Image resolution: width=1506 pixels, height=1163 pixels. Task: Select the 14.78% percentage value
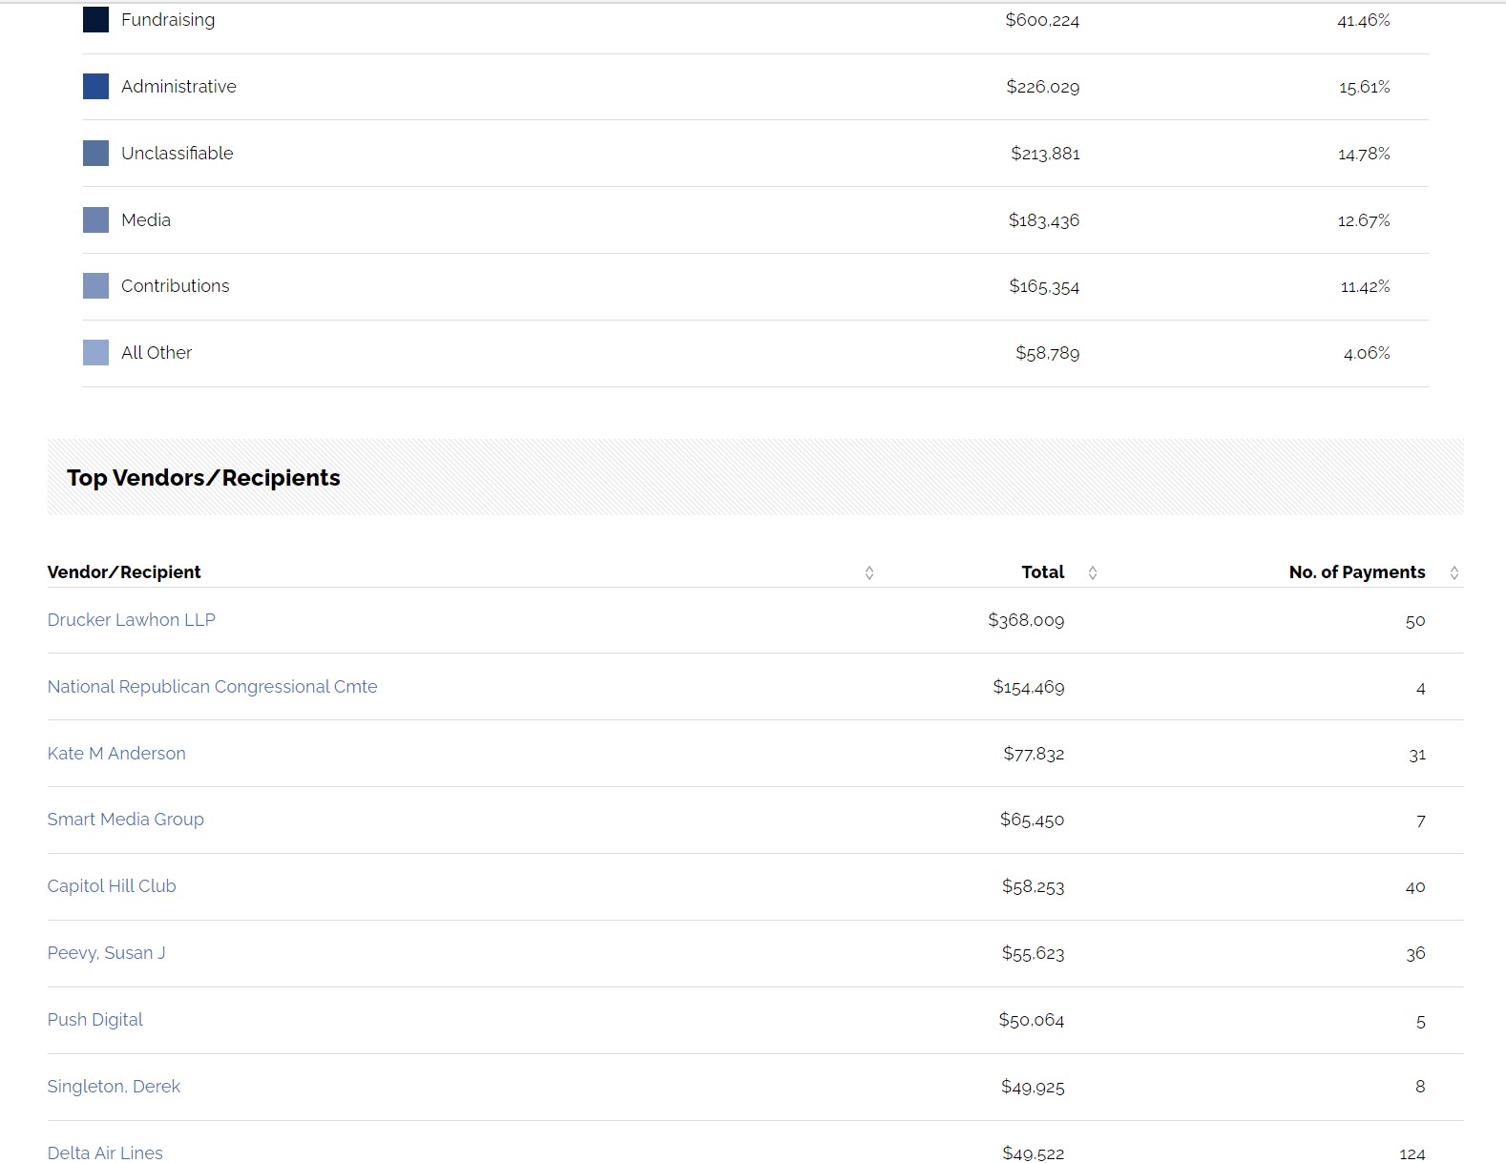click(x=1364, y=154)
